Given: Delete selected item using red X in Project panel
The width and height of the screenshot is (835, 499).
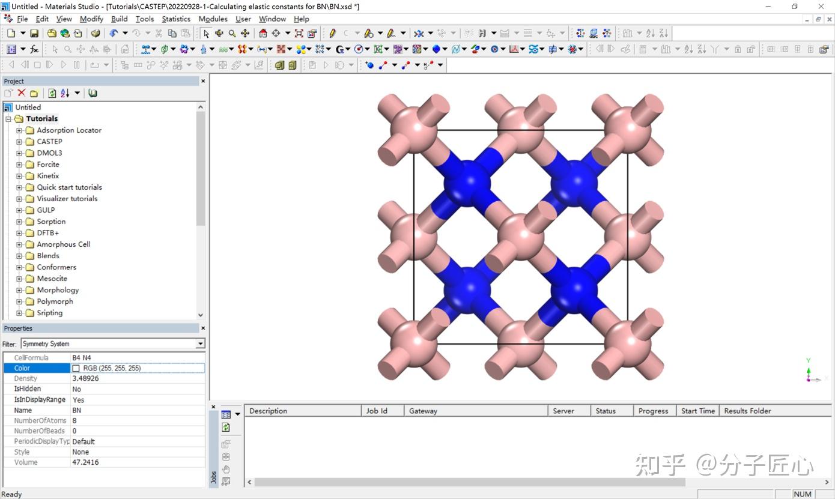Looking at the screenshot, I should click(20, 93).
